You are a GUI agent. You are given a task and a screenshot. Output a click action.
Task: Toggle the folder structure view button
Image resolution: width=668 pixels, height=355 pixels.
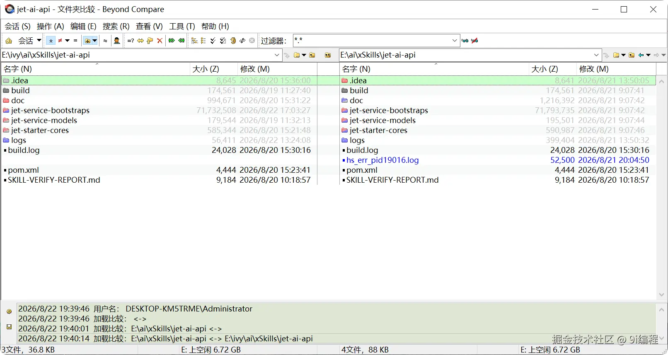(x=87, y=41)
